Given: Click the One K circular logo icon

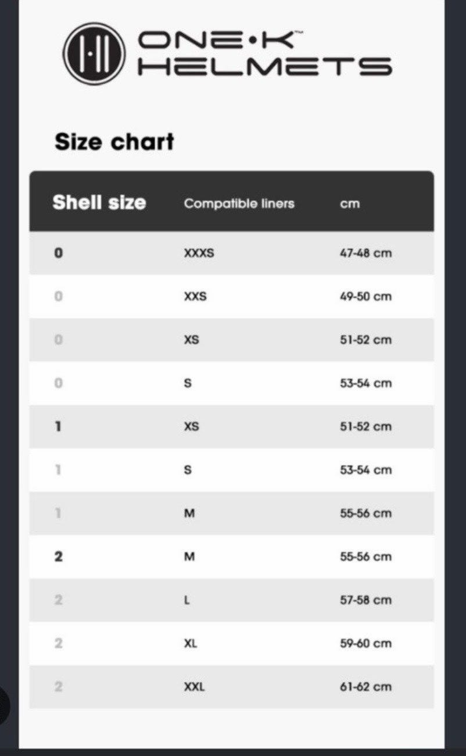Looking at the screenshot, I should pos(94,54).
